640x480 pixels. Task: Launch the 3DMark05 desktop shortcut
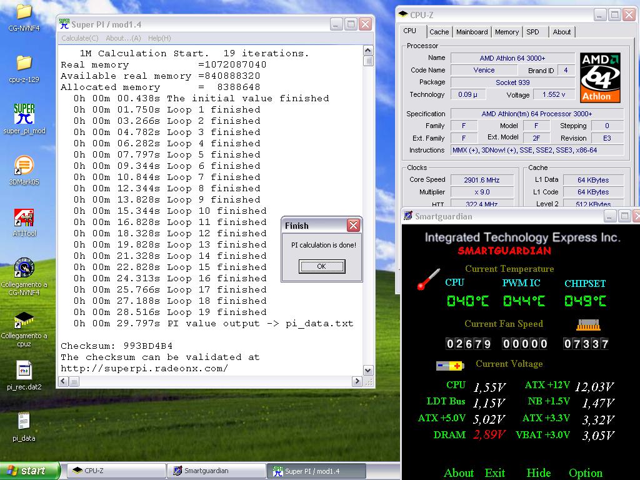point(24,165)
